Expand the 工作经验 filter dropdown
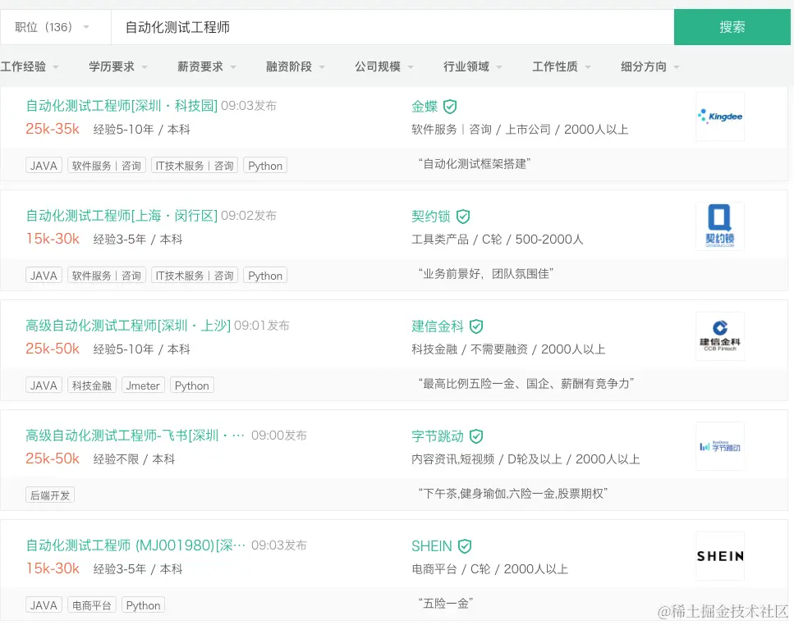The width and height of the screenshot is (794, 625). coord(30,66)
